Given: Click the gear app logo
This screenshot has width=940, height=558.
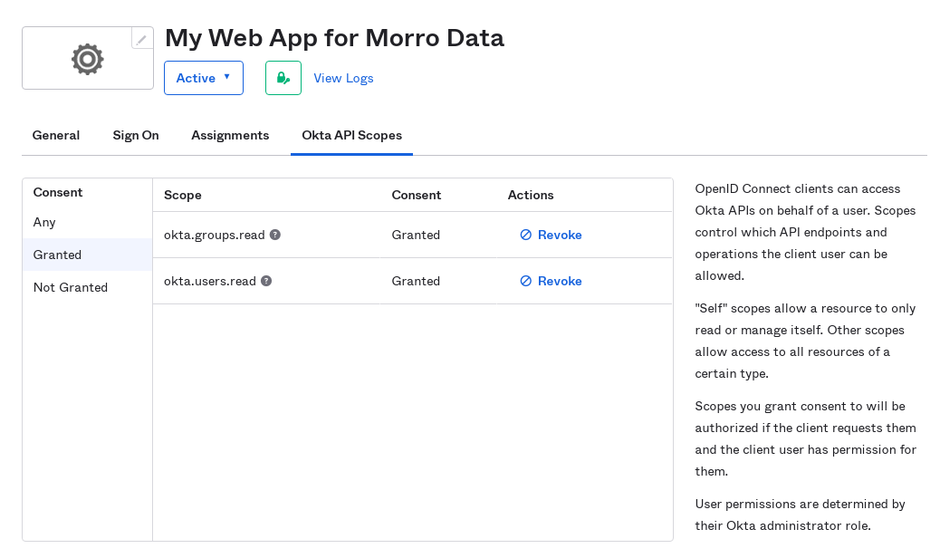Looking at the screenshot, I should pyautogui.click(x=88, y=59).
